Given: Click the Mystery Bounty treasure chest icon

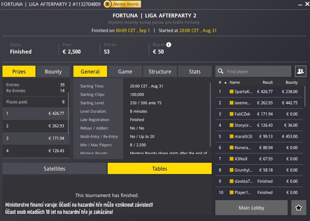Looking at the screenshot, I should [107, 4].
